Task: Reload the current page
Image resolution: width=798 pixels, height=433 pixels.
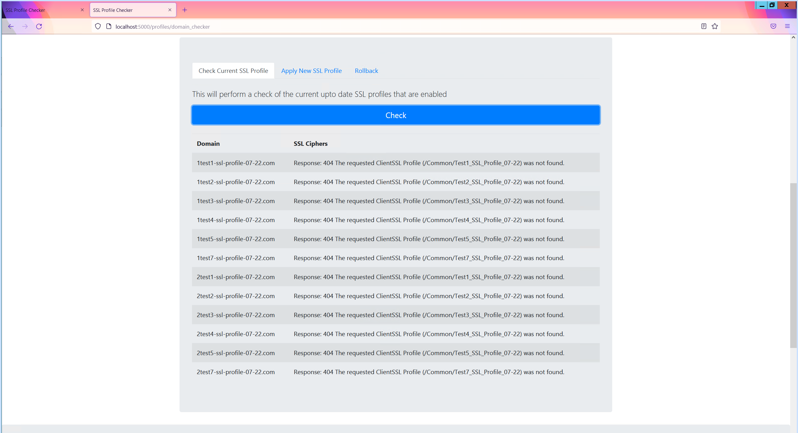Action: pos(39,26)
